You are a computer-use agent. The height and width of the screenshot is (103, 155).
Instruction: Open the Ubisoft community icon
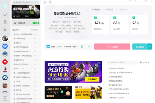[5, 46]
